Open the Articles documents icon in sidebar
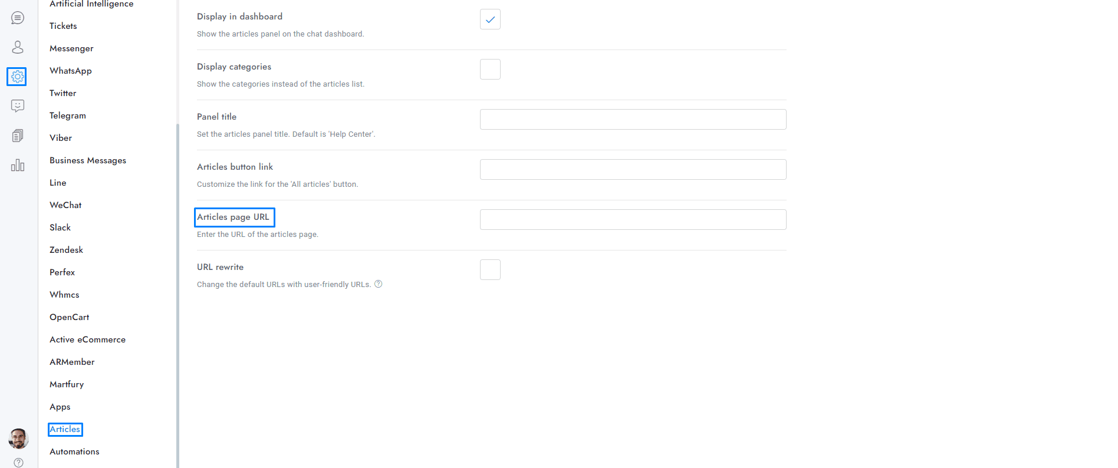 (x=18, y=136)
